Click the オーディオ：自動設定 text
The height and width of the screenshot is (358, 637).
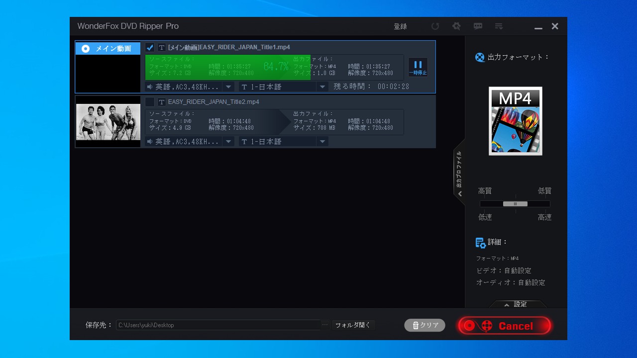511,282
